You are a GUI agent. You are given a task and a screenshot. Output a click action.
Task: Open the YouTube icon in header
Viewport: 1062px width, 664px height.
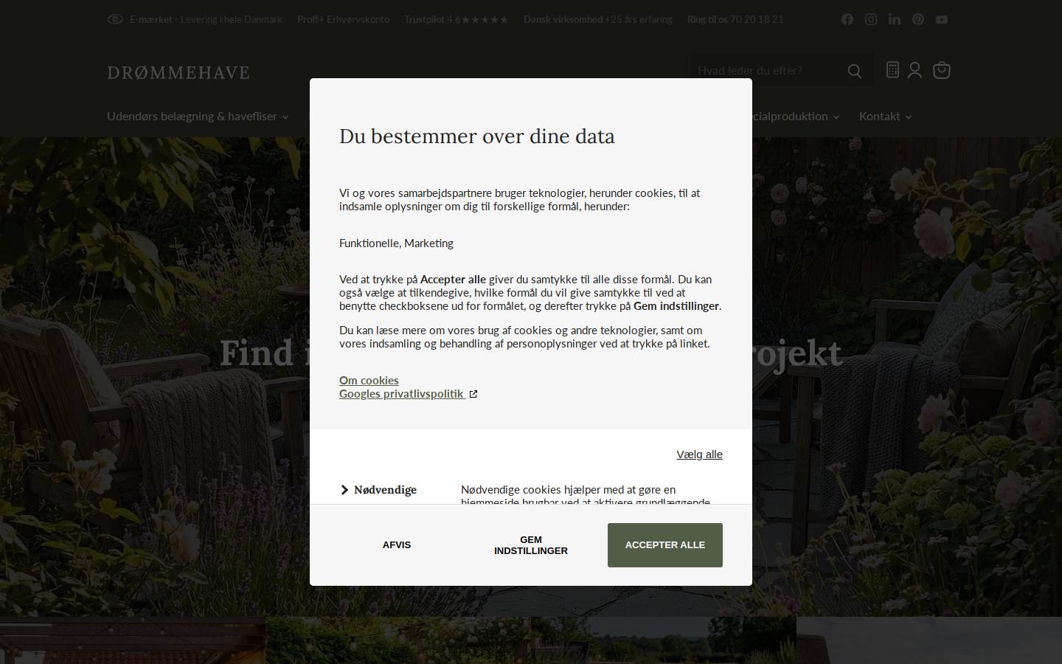click(x=942, y=19)
